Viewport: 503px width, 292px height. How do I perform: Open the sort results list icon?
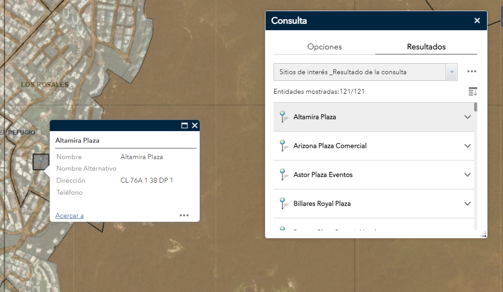472,92
